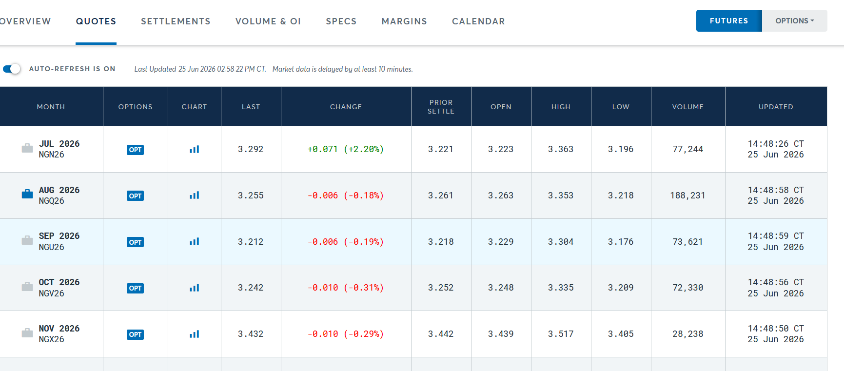
Task: Expand the OPTIONS dropdown button
Action: tap(795, 21)
